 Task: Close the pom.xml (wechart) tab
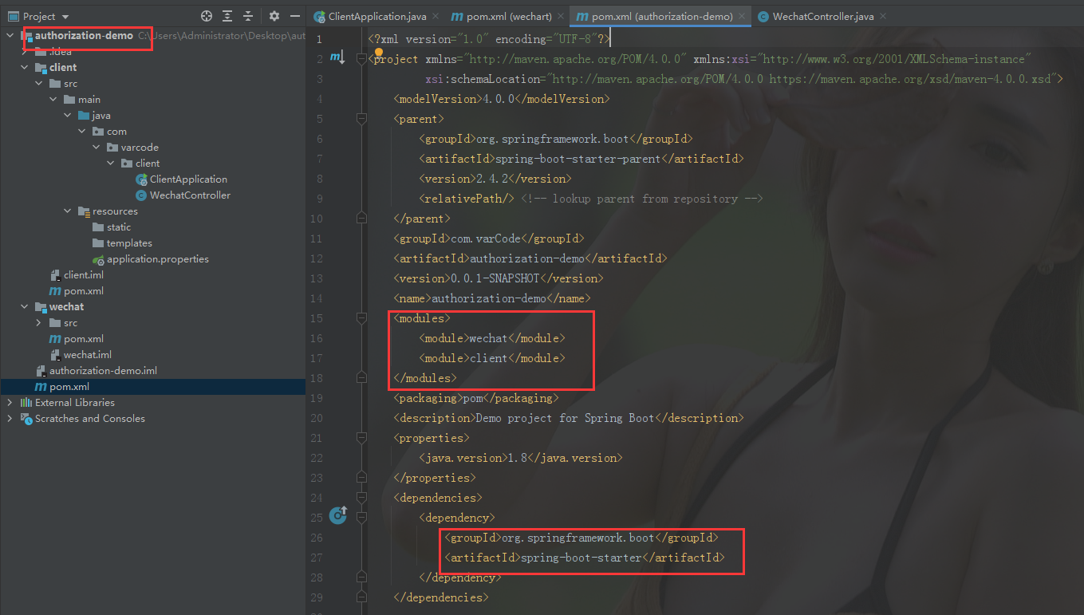560,16
